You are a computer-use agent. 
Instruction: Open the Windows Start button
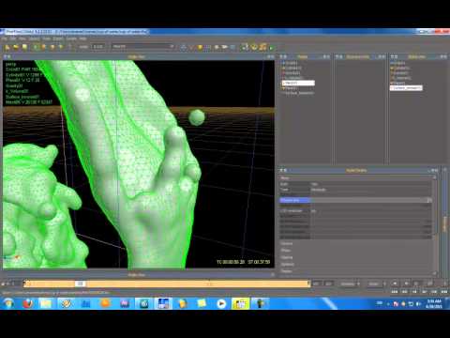pos(8,303)
